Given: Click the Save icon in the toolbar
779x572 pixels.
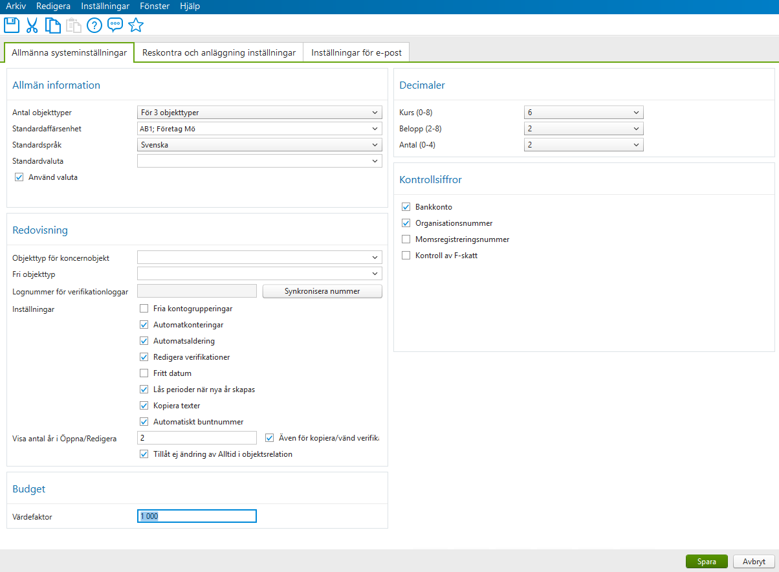Looking at the screenshot, I should coord(11,25).
